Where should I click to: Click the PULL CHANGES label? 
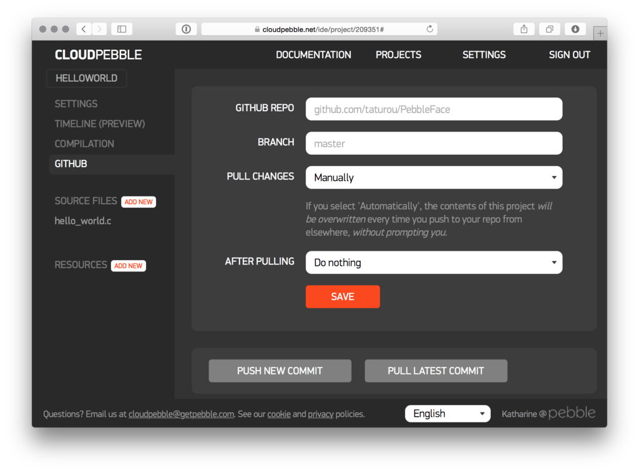260,177
